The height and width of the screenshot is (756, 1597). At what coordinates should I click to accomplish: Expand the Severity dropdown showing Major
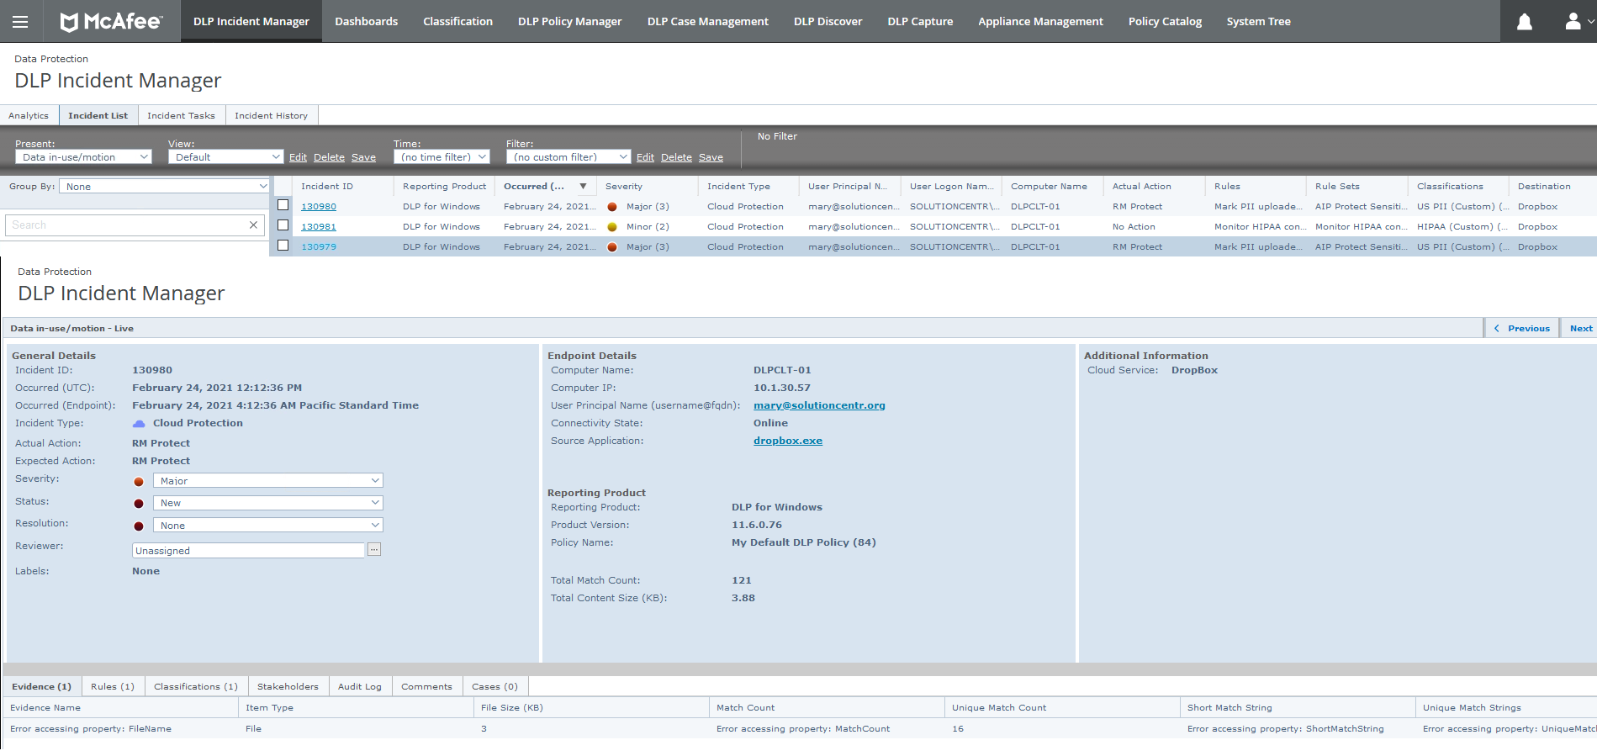pos(267,481)
